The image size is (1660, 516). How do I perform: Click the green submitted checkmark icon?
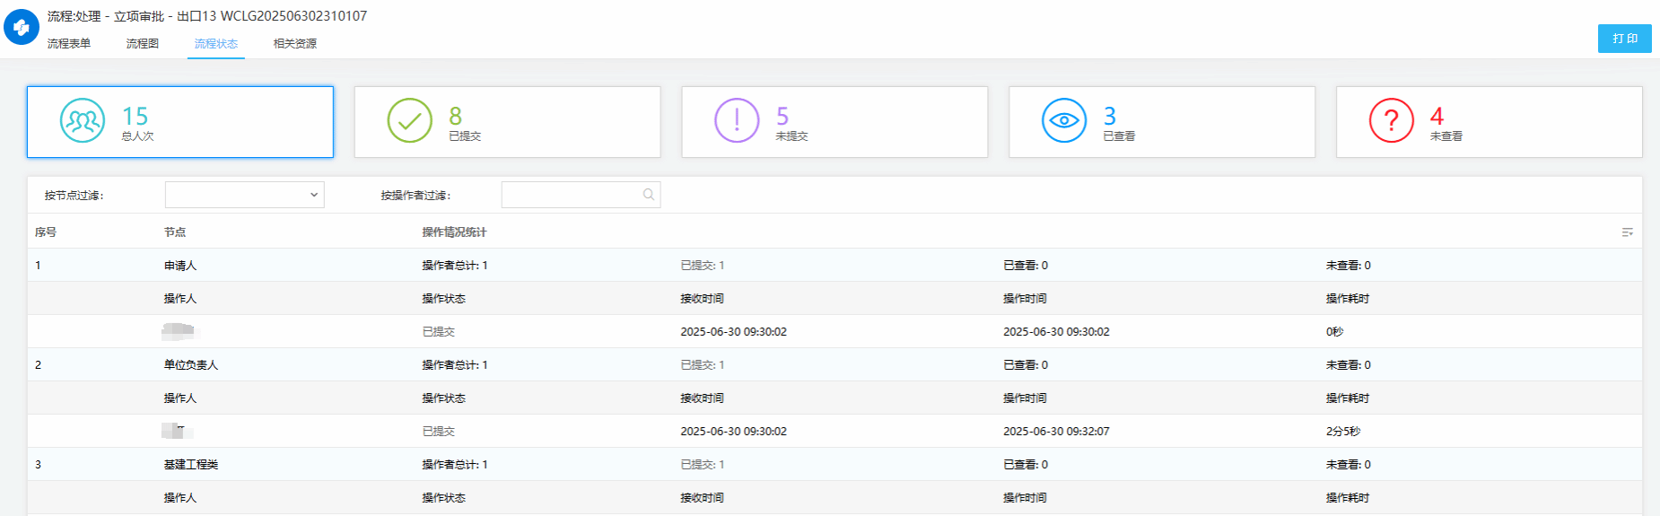[409, 120]
